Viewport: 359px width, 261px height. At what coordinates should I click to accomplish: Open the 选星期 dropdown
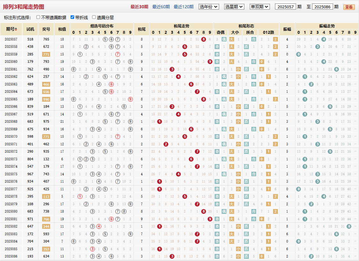(x=234, y=7)
